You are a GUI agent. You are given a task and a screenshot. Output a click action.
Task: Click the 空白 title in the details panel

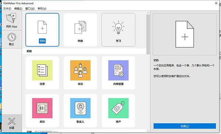pyautogui.click(x=156, y=60)
